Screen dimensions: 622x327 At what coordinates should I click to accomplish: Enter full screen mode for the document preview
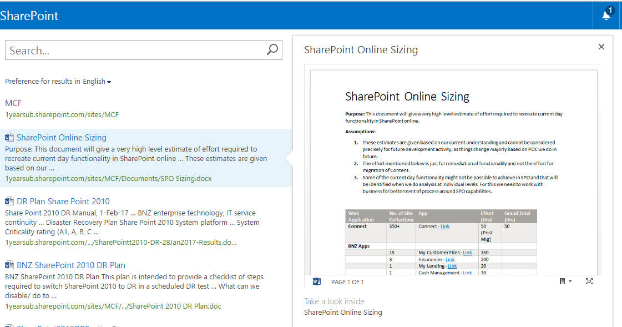click(x=590, y=281)
